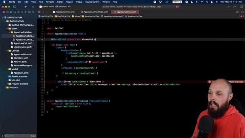Open the Breakpoint navigator
Screen dimensions: 245x138
coord(29,12)
